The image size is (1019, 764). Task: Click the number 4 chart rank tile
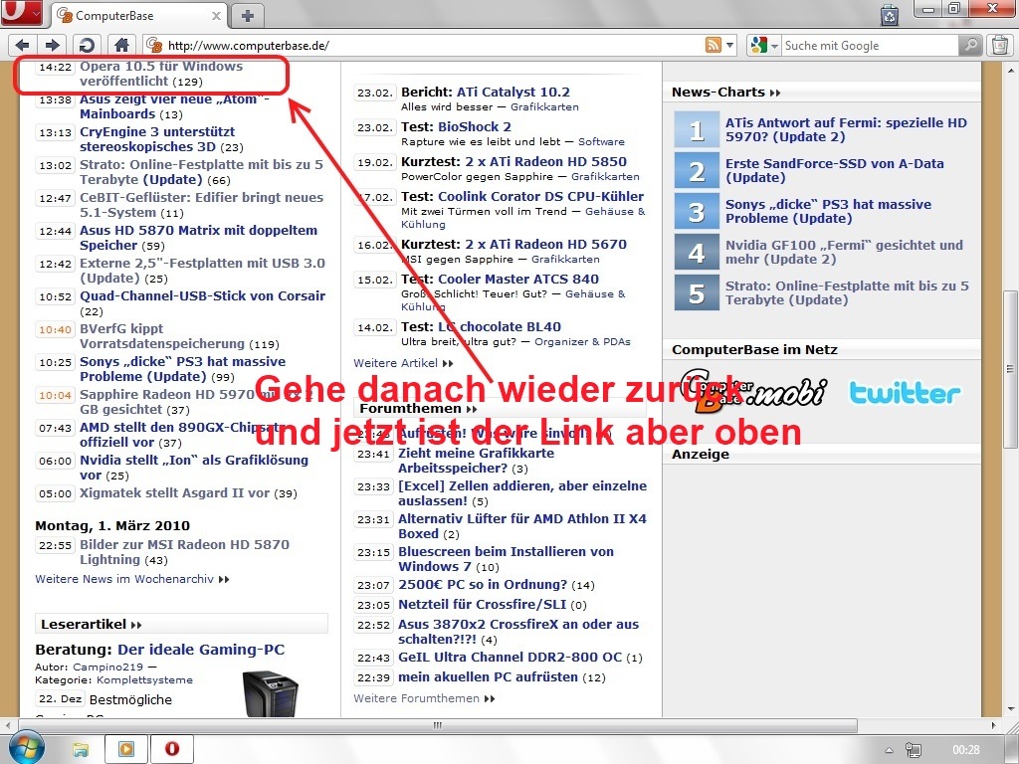pyautogui.click(x=697, y=252)
